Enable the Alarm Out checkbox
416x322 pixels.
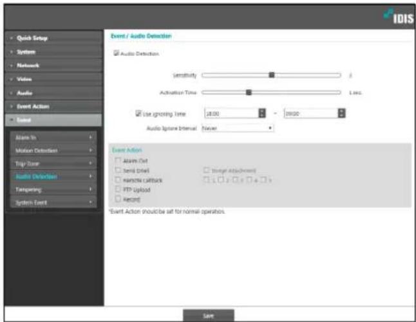click(118, 160)
